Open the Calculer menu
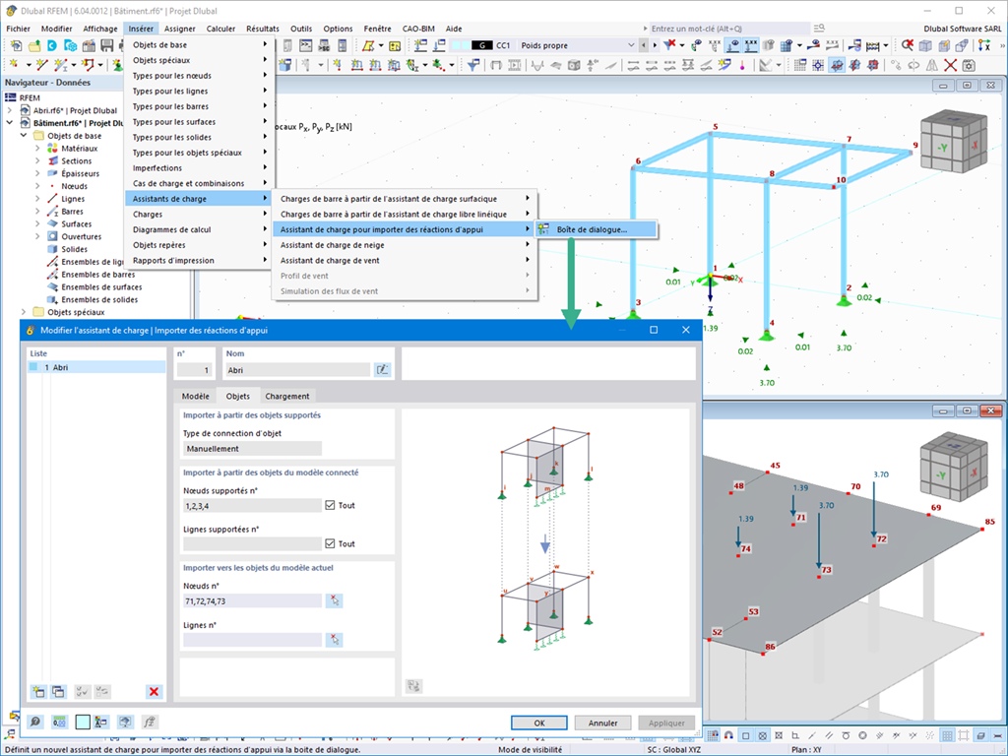This screenshot has height=756, width=1008. [220, 29]
